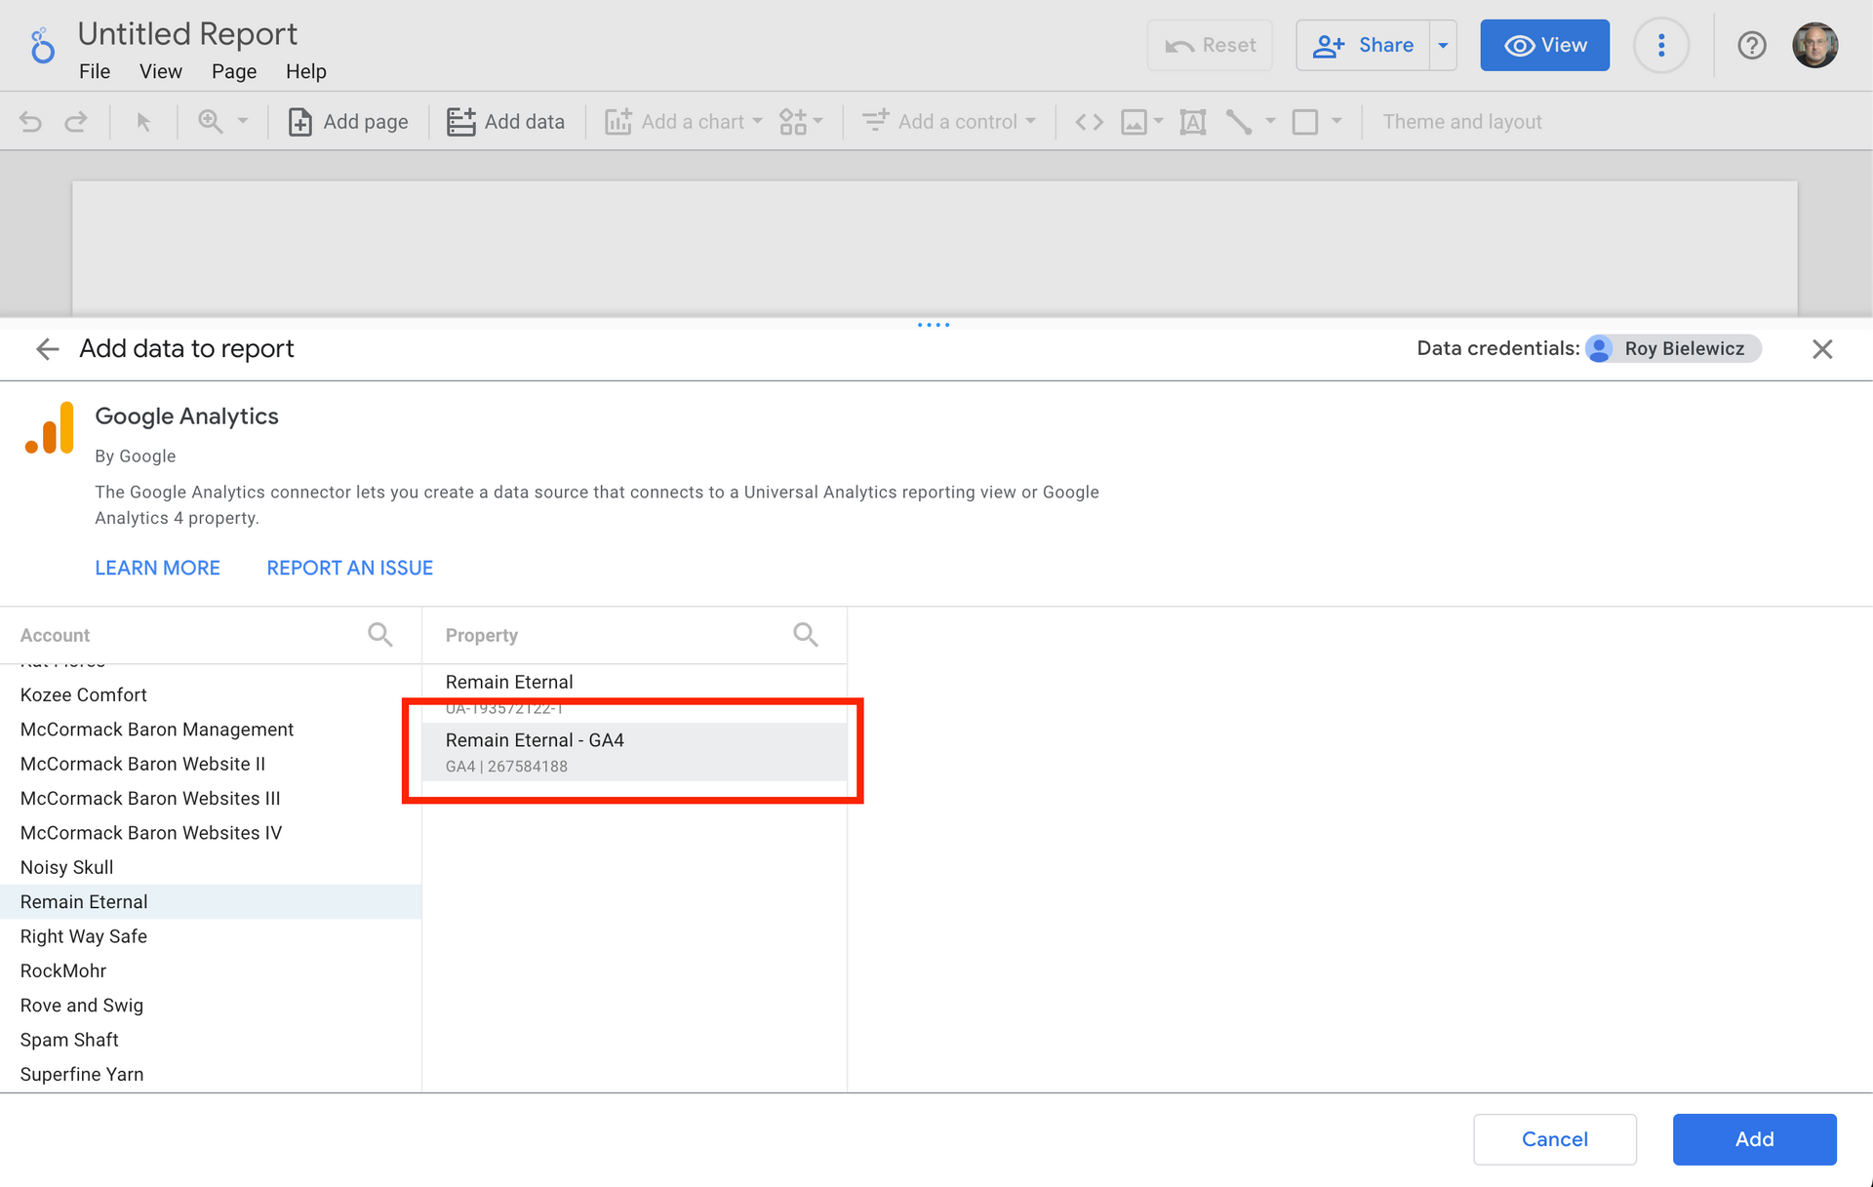Open Theme and layout panel
Image resolution: width=1873 pixels, height=1187 pixels.
click(1462, 122)
